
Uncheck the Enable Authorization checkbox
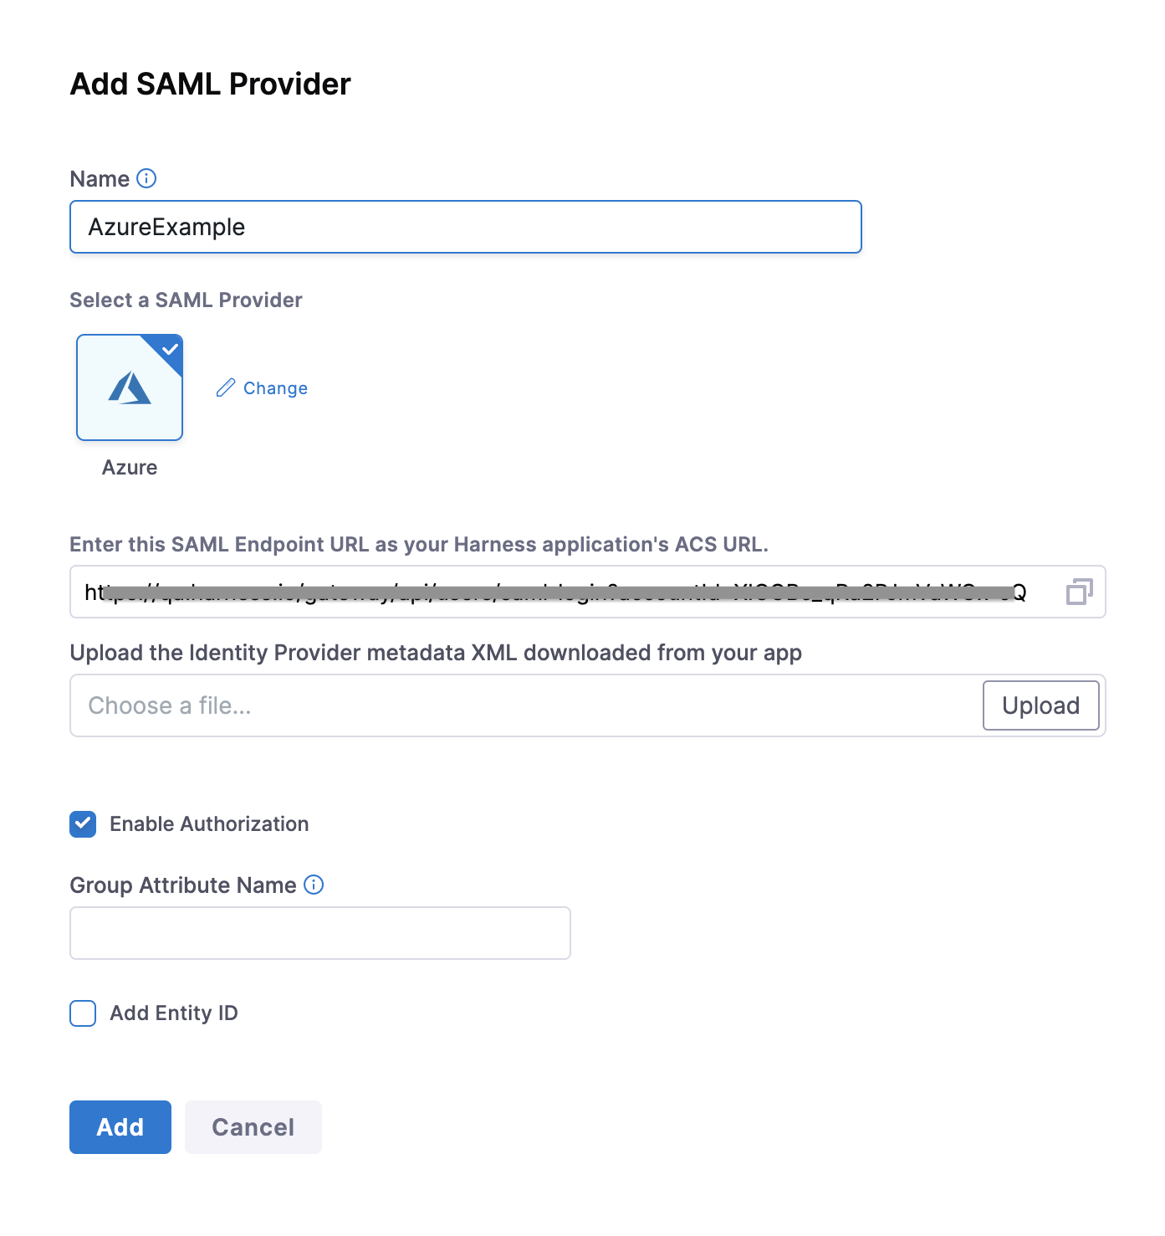(83, 824)
